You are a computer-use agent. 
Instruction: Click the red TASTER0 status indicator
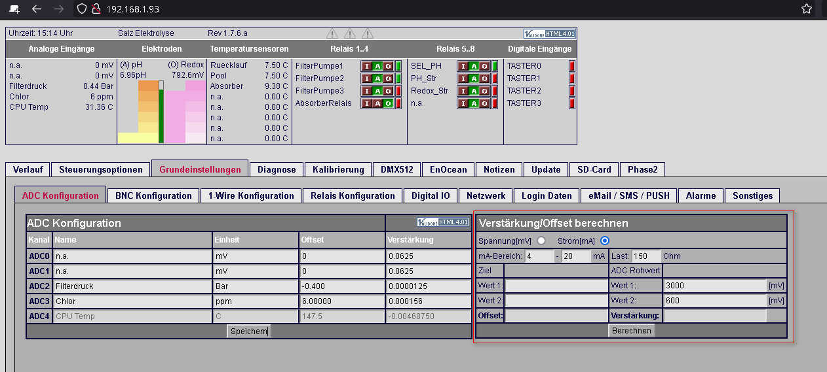tap(571, 66)
